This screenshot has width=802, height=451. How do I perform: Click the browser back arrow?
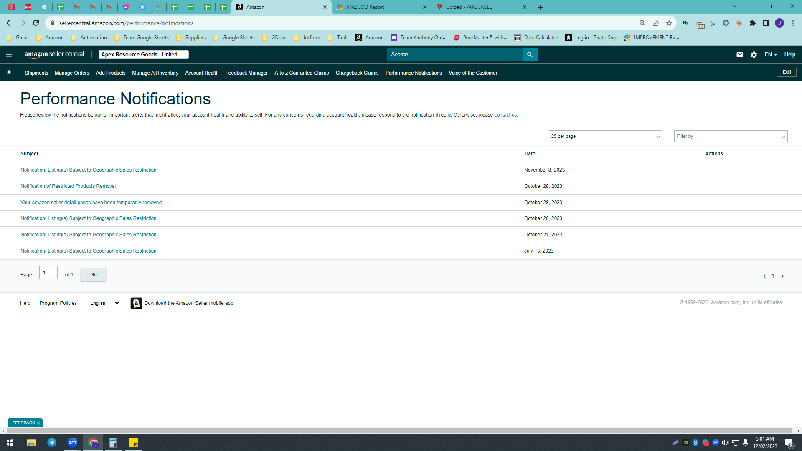[9, 23]
